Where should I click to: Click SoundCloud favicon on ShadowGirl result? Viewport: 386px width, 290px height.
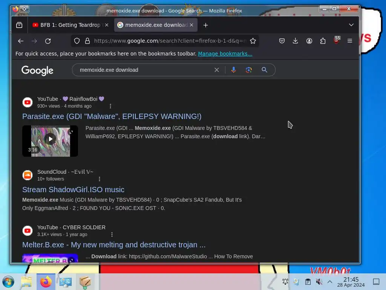coord(28,175)
